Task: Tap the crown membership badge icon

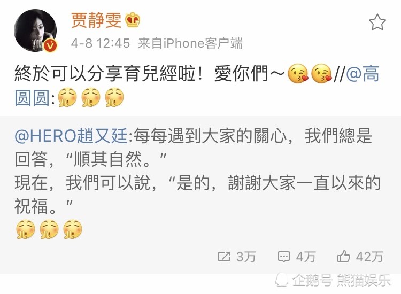Action: pos(133,20)
